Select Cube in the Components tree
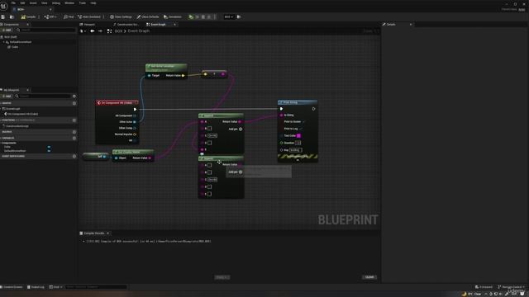This screenshot has height=297, width=529. (x=15, y=47)
